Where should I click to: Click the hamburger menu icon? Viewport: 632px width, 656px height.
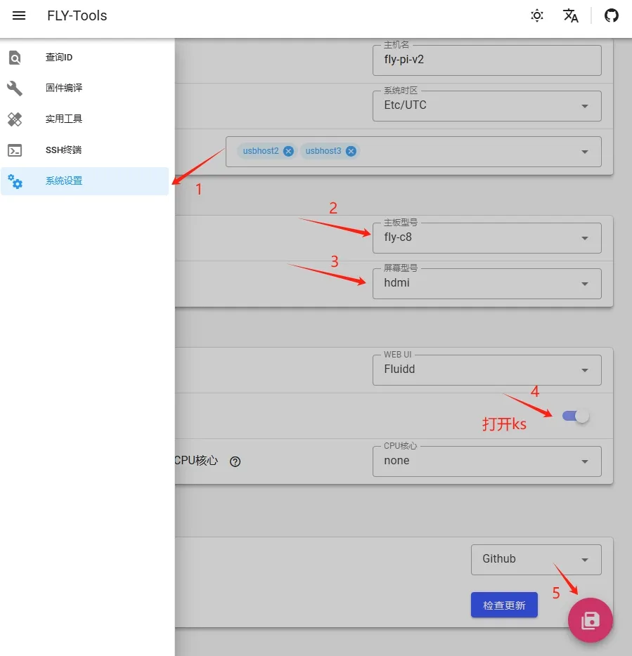pos(19,15)
